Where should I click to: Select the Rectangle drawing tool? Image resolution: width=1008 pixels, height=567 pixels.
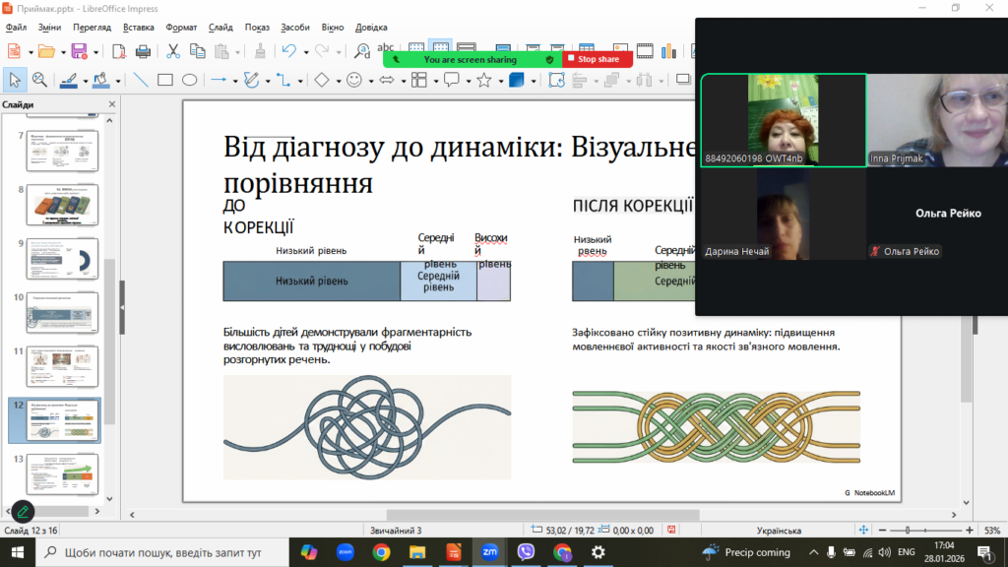pos(165,80)
